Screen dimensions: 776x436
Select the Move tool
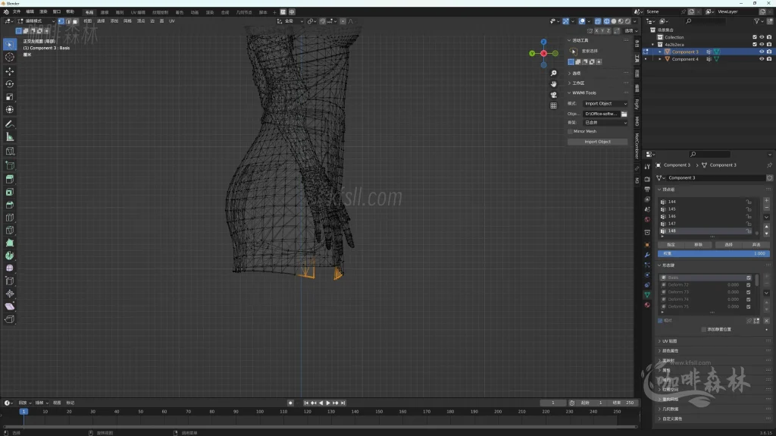pyautogui.click(x=9, y=71)
